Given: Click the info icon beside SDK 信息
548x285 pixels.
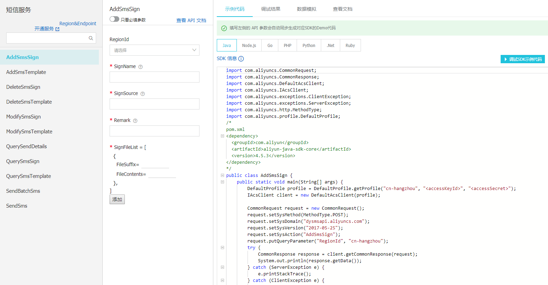Looking at the screenshot, I should point(241,59).
